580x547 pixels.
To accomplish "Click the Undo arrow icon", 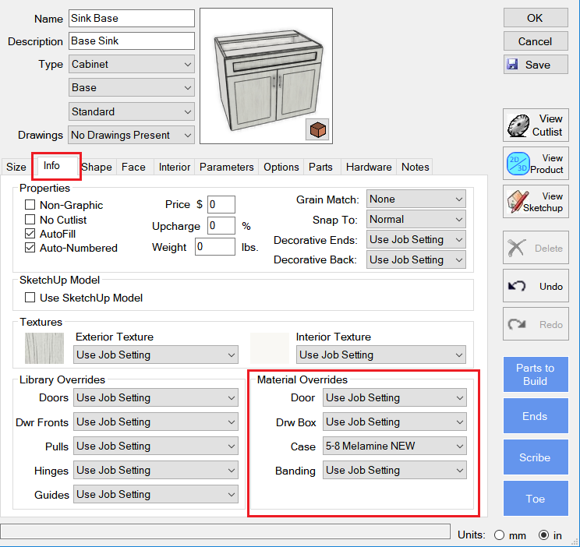I will [517, 287].
